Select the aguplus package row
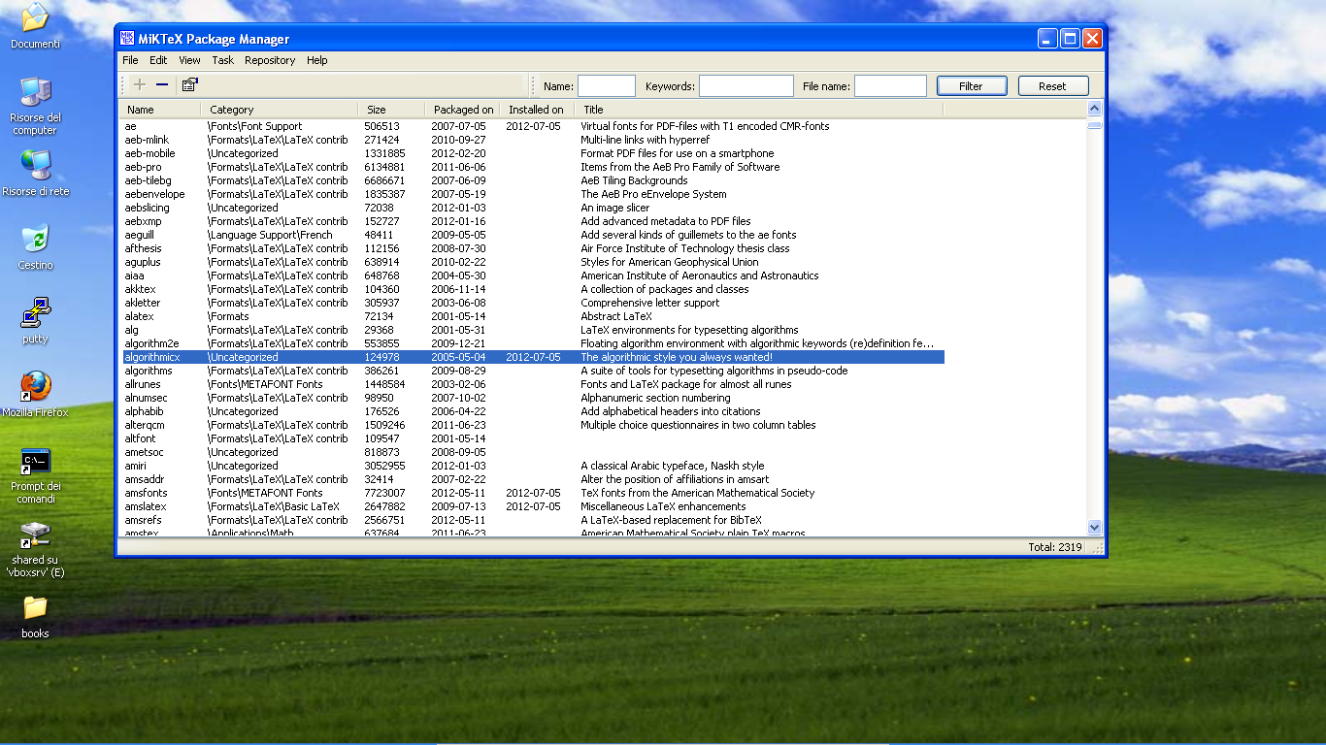Image resolution: width=1326 pixels, height=745 pixels. click(532, 262)
